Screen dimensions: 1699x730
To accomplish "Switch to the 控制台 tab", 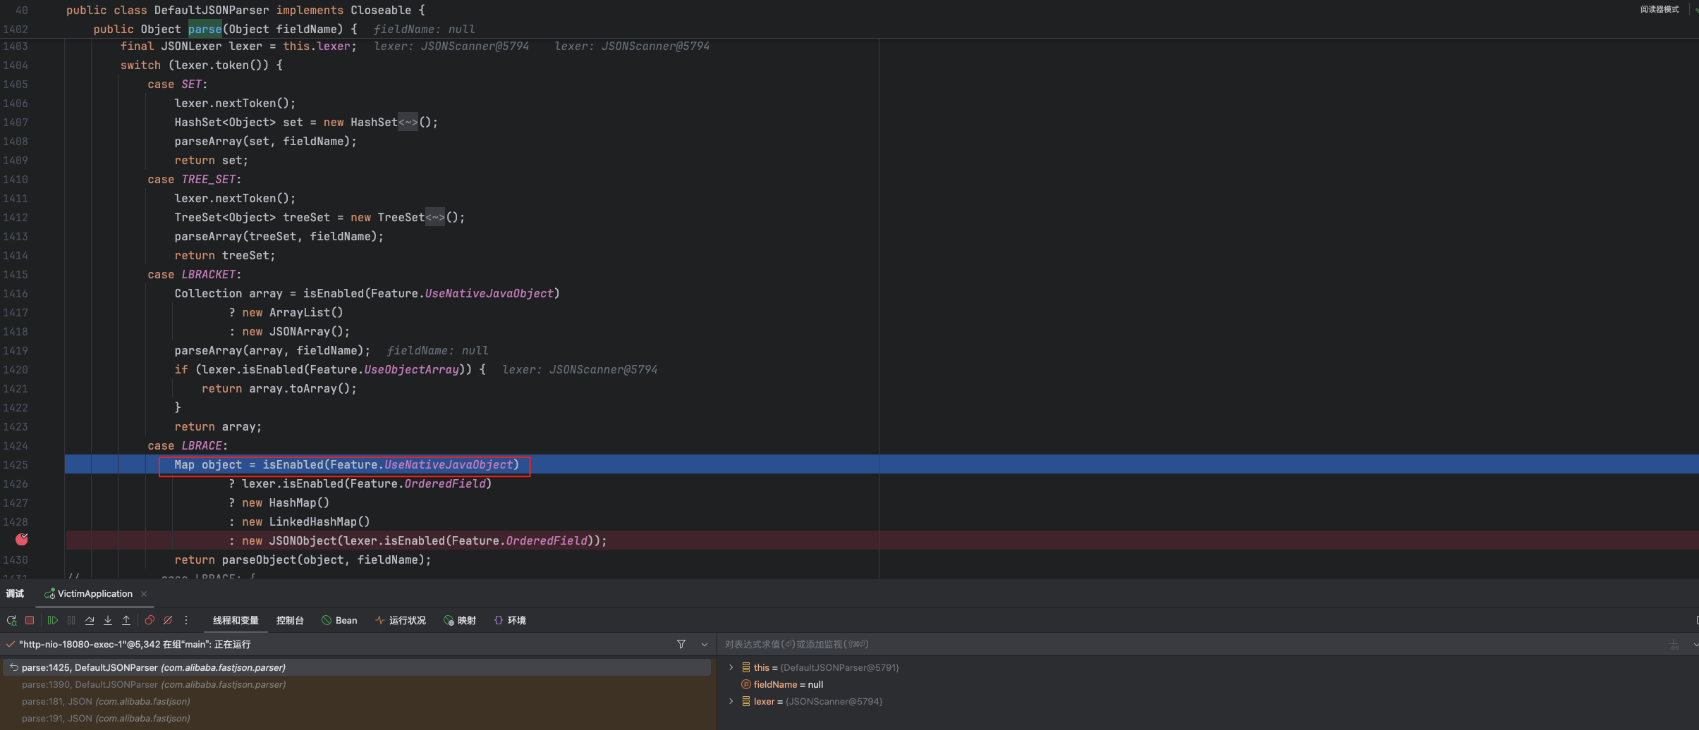I will [x=290, y=621].
